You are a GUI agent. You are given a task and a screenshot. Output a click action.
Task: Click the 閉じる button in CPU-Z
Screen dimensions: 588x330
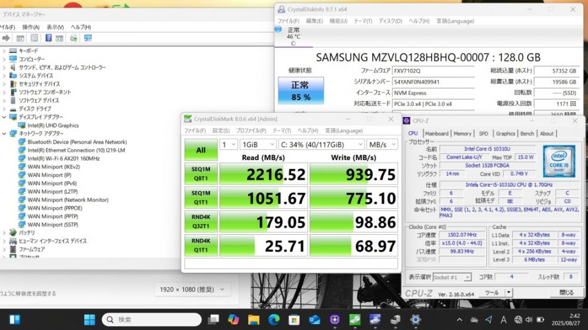[566, 292]
